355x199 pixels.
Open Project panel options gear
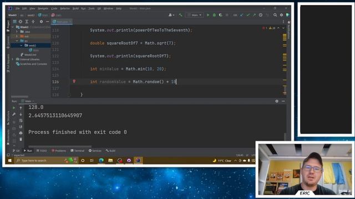tap(41, 22)
